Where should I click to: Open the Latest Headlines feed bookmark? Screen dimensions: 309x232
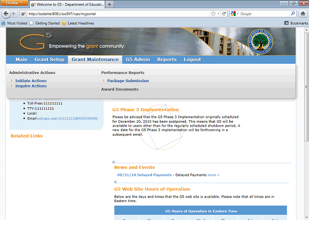pyautogui.click(x=78, y=23)
